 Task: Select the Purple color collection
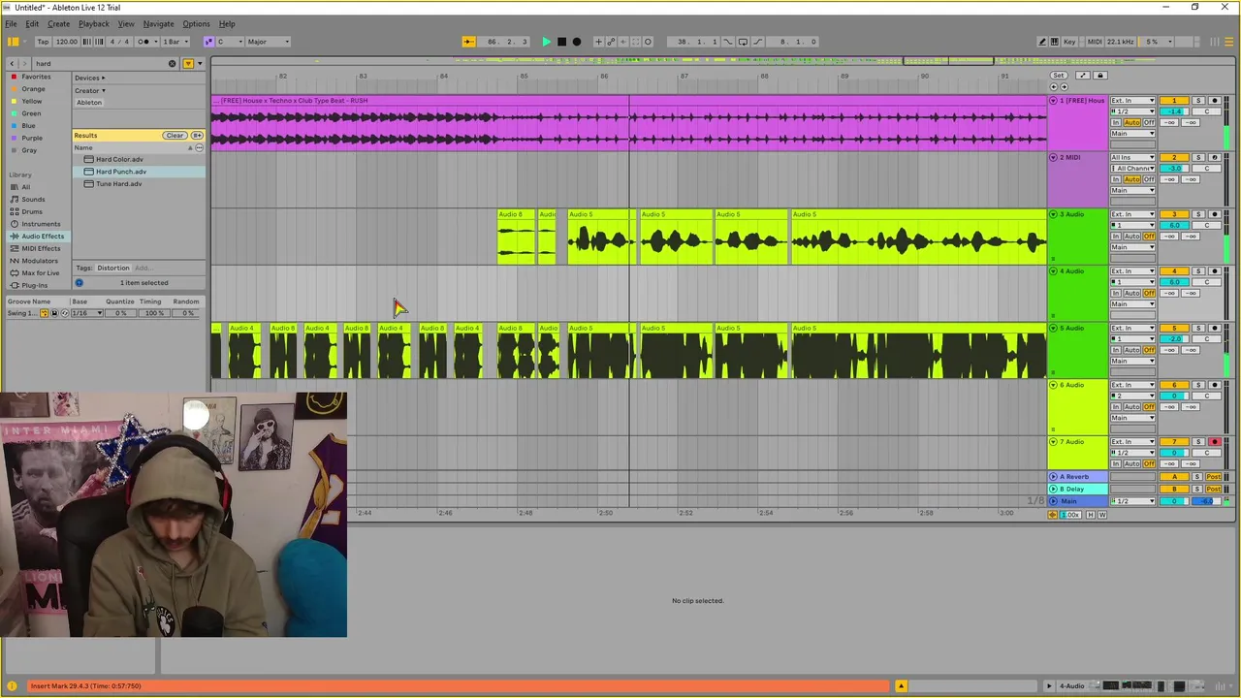point(32,138)
